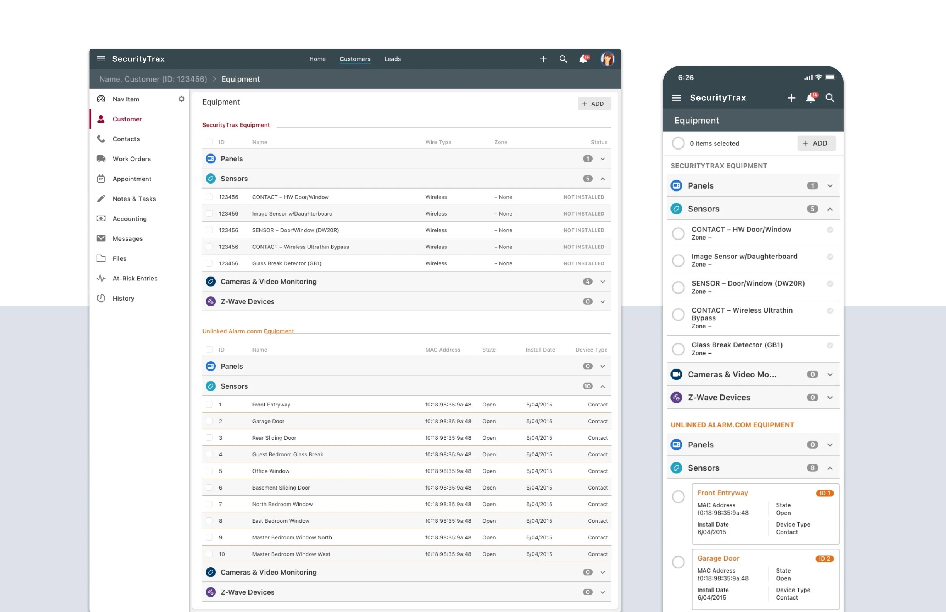946x612 pixels.
Task: Switch to the Leads tab
Action: [x=392, y=59]
